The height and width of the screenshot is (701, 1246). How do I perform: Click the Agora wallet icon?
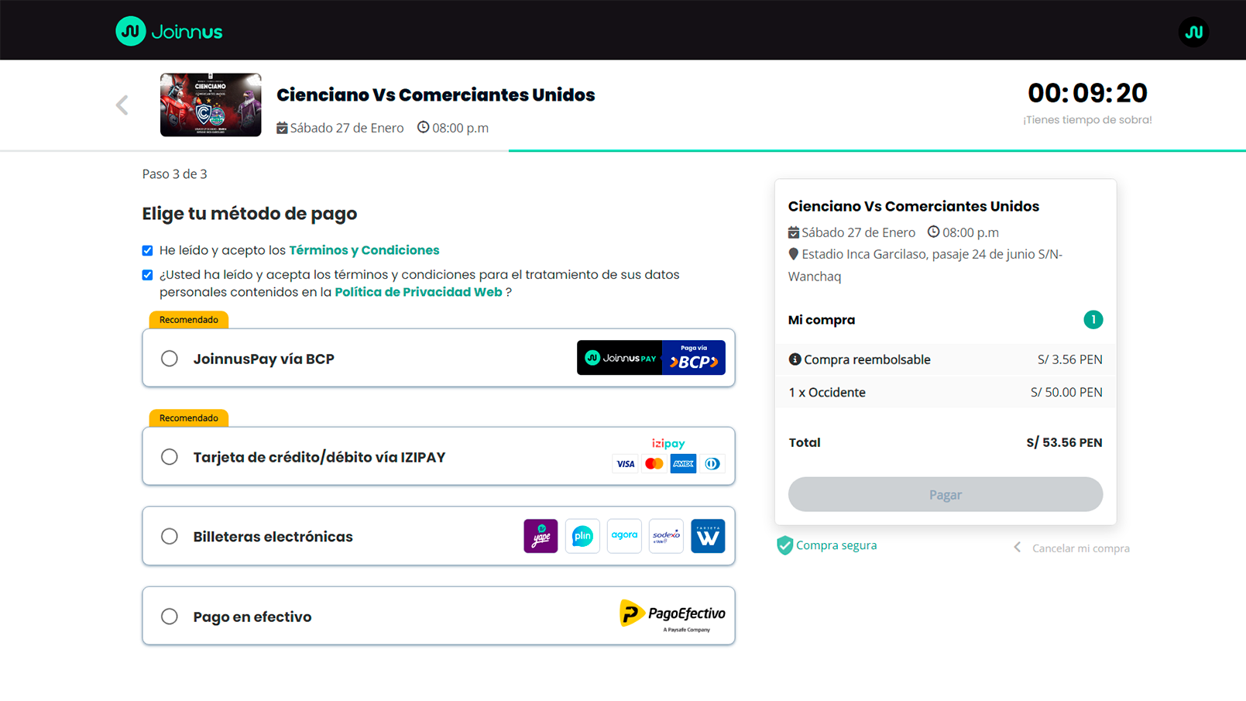[623, 535]
